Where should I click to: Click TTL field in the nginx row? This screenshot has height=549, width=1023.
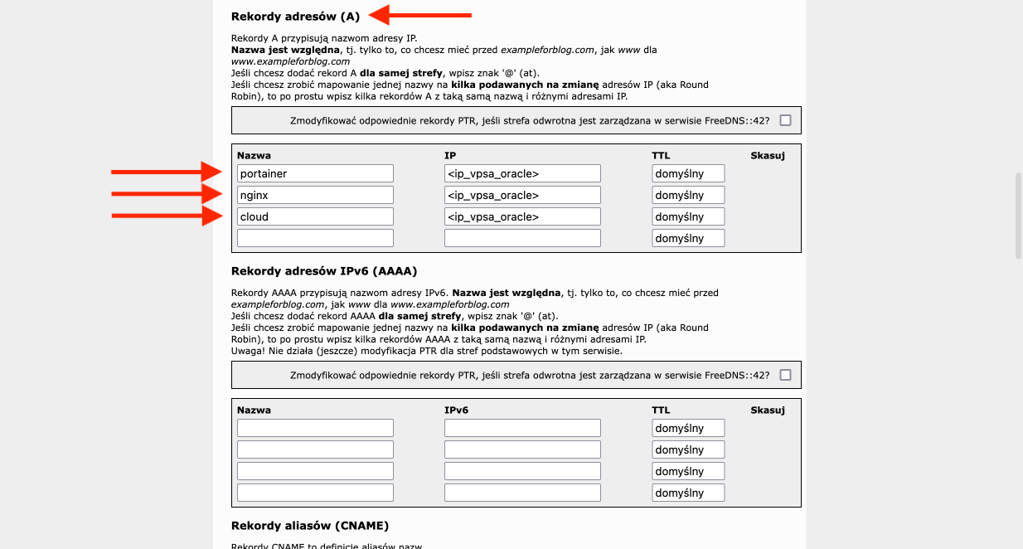(688, 195)
